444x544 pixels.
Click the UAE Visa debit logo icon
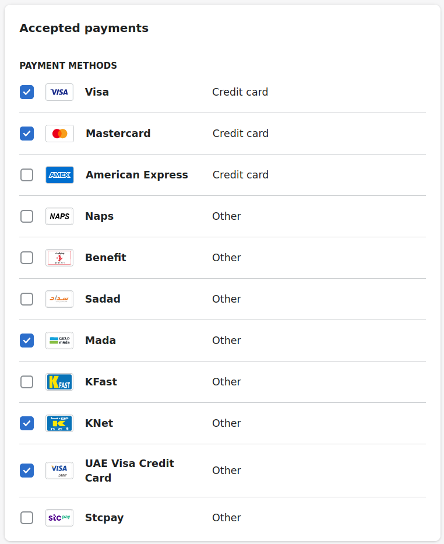pyautogui.click(x=59, y=471)
